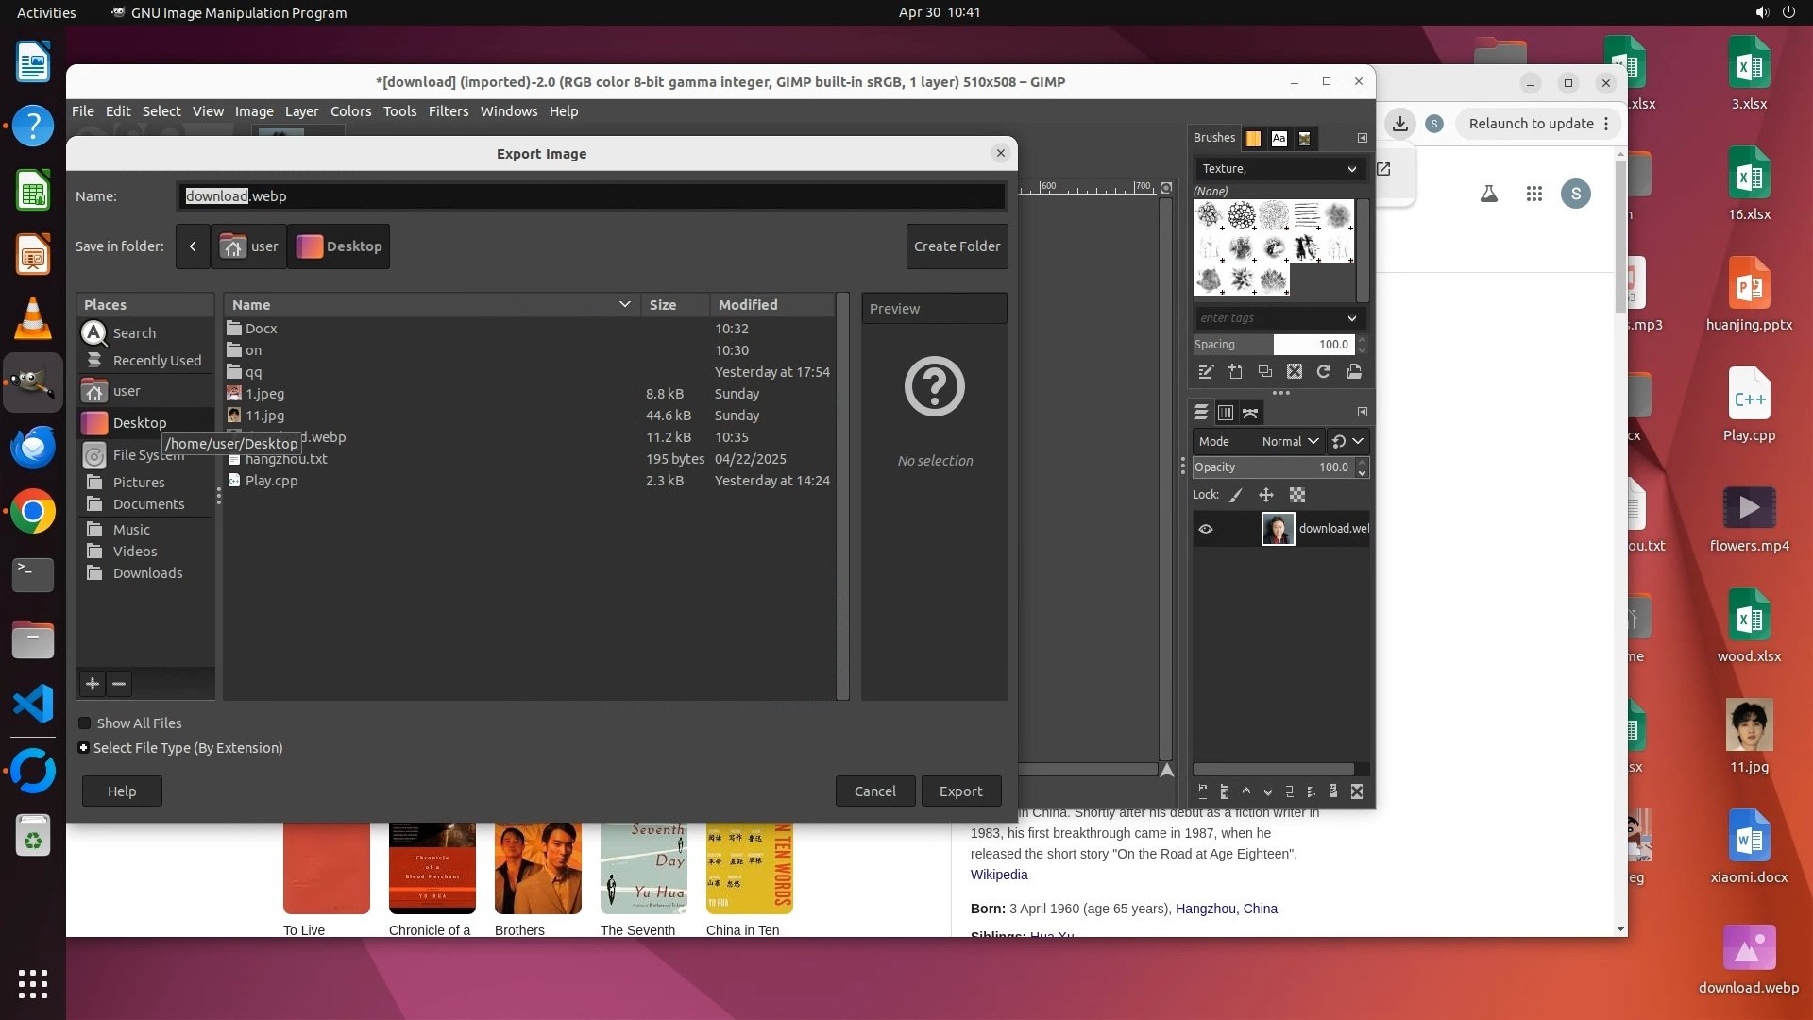Open the layer Mode Normal dropdown
This screenshot has width=1813, height=1020.
click(x=1290, y=441)
